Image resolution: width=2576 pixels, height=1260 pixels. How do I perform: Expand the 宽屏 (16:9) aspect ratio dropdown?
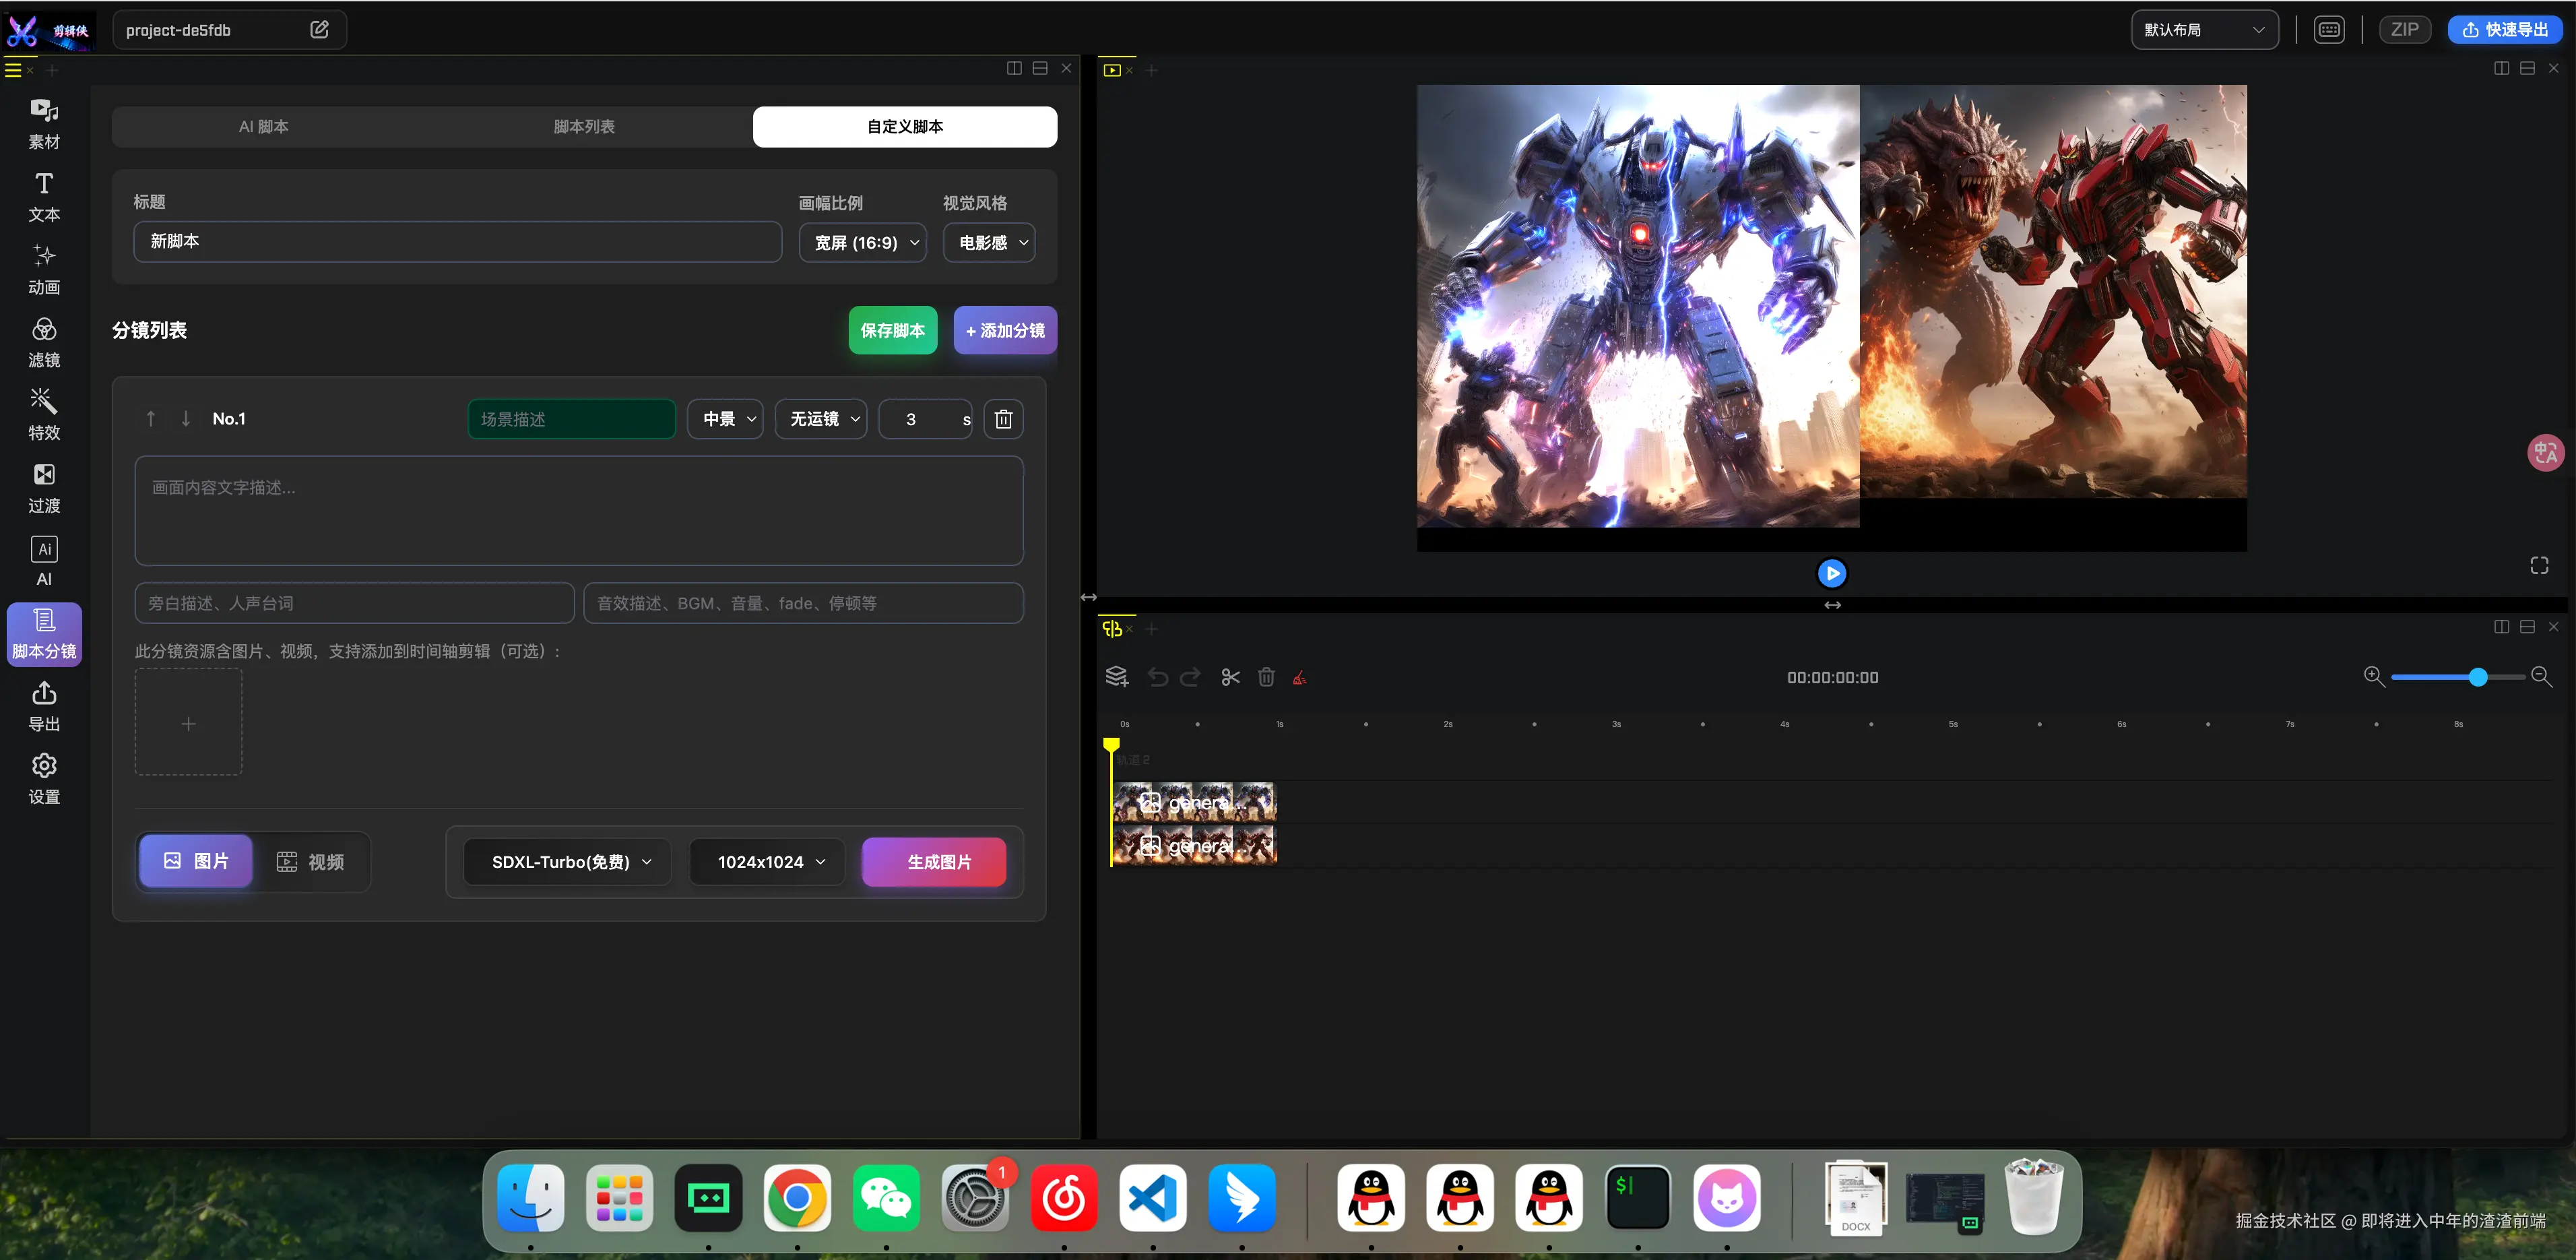863,243
